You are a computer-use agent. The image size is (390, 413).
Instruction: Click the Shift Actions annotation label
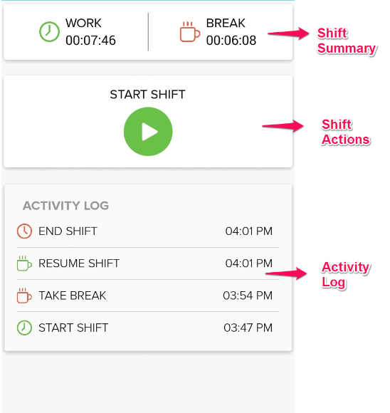click(346, 132)
